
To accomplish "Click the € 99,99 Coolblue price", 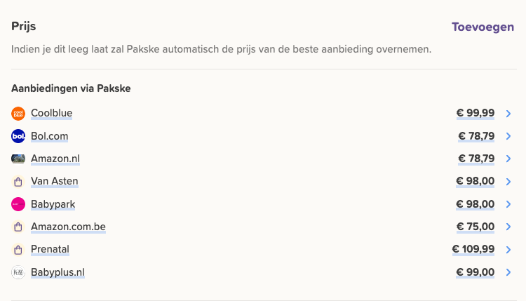I will (476, 113).
